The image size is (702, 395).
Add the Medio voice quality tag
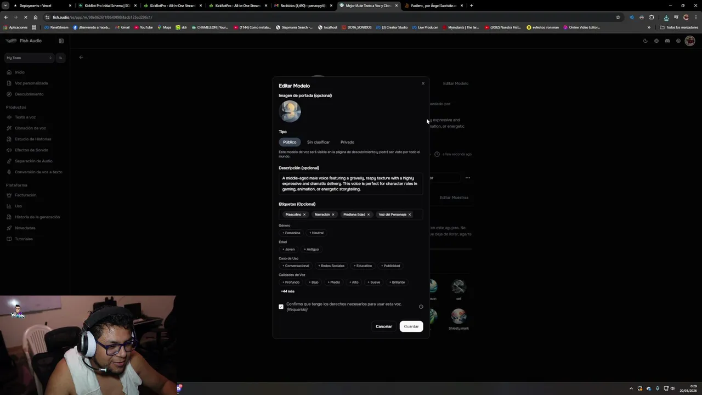[334, 282]
